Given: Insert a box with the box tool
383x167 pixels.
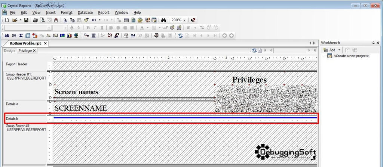Looking at the screenshot, I should [55, 35].
